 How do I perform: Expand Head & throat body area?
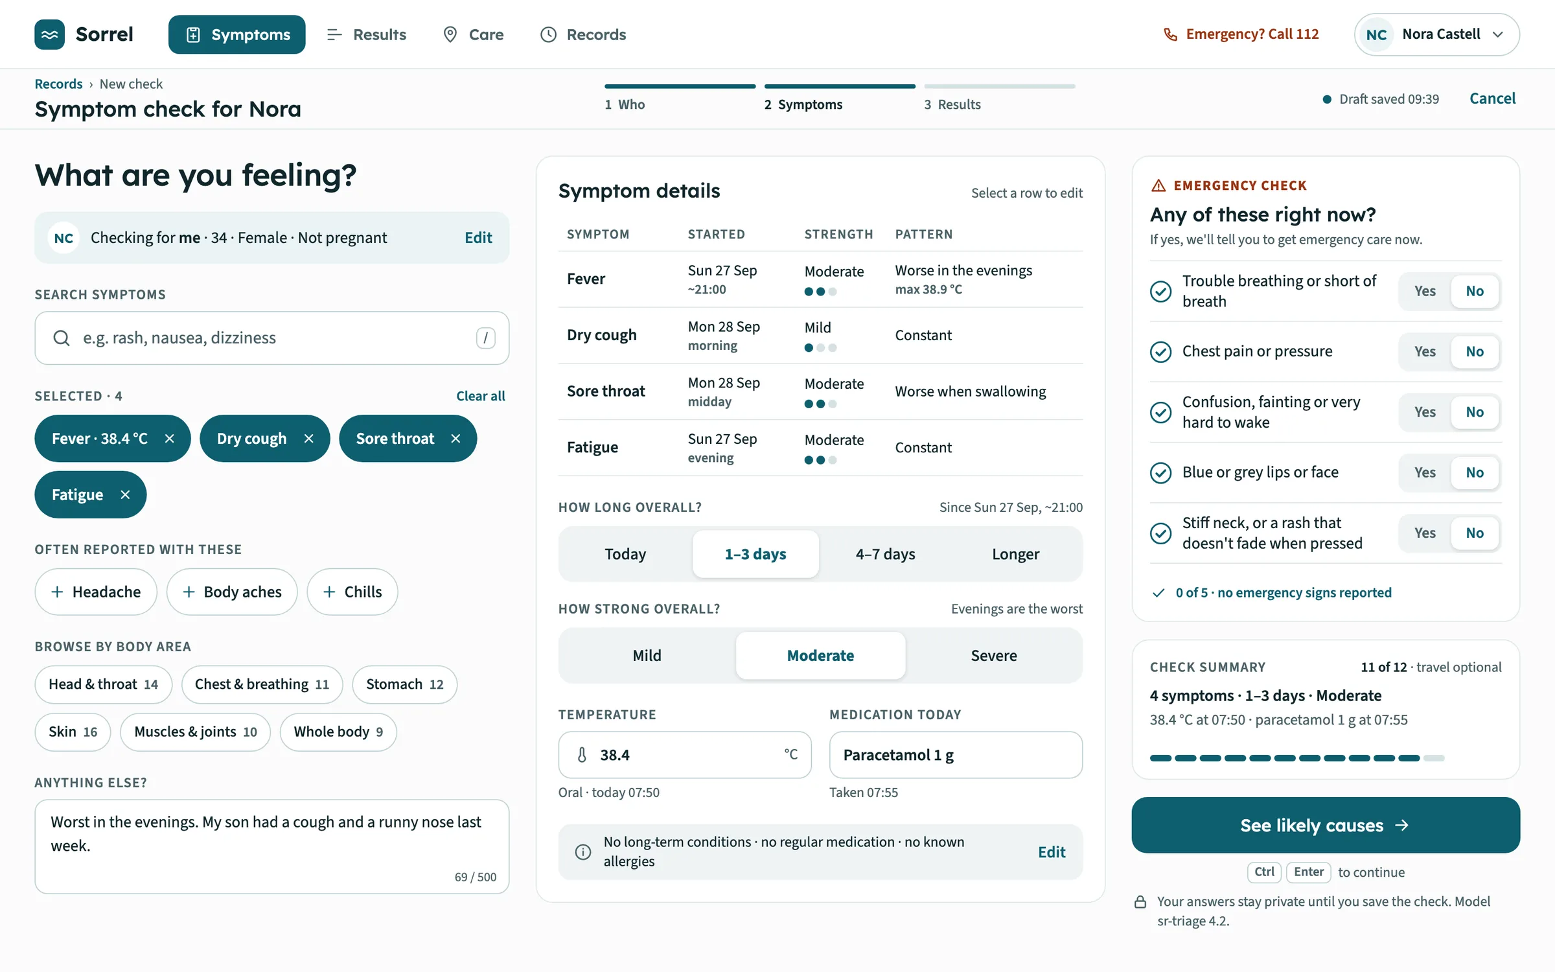coord(104,684)
